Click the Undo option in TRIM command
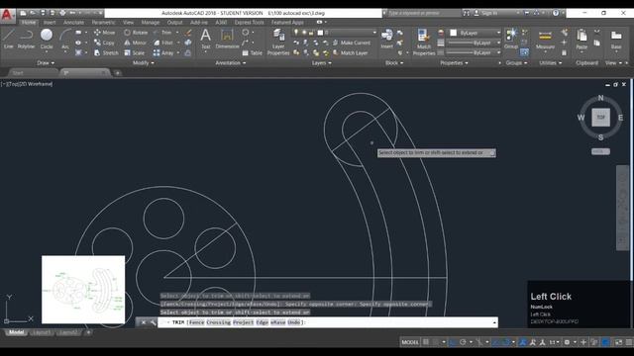 (294, 322)
